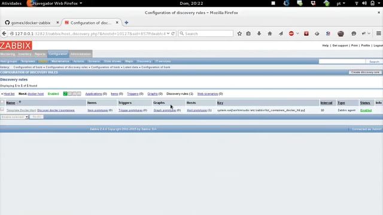
Task: Open Item prototypes link
Action: pos(98,110)
